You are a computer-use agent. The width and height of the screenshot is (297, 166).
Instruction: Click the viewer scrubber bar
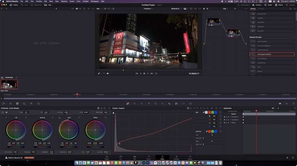pos(148,70)
